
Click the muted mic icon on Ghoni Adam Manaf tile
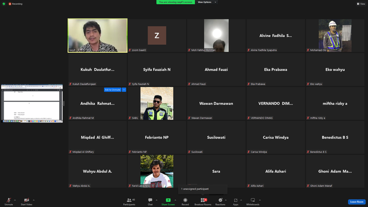[308, 186]
